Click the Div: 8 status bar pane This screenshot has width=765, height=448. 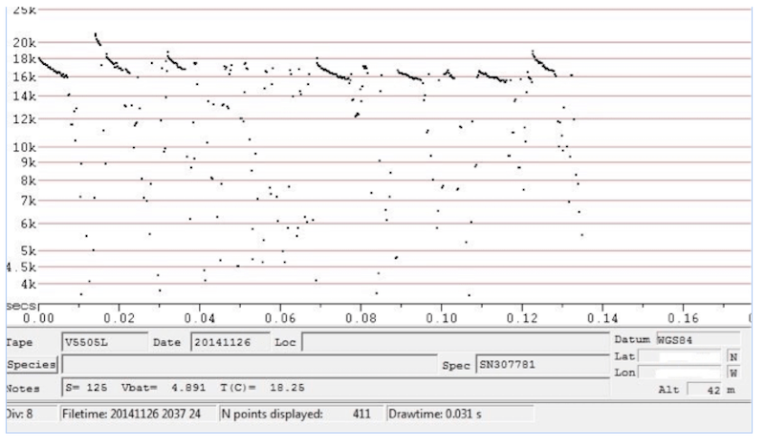[27, 415]
